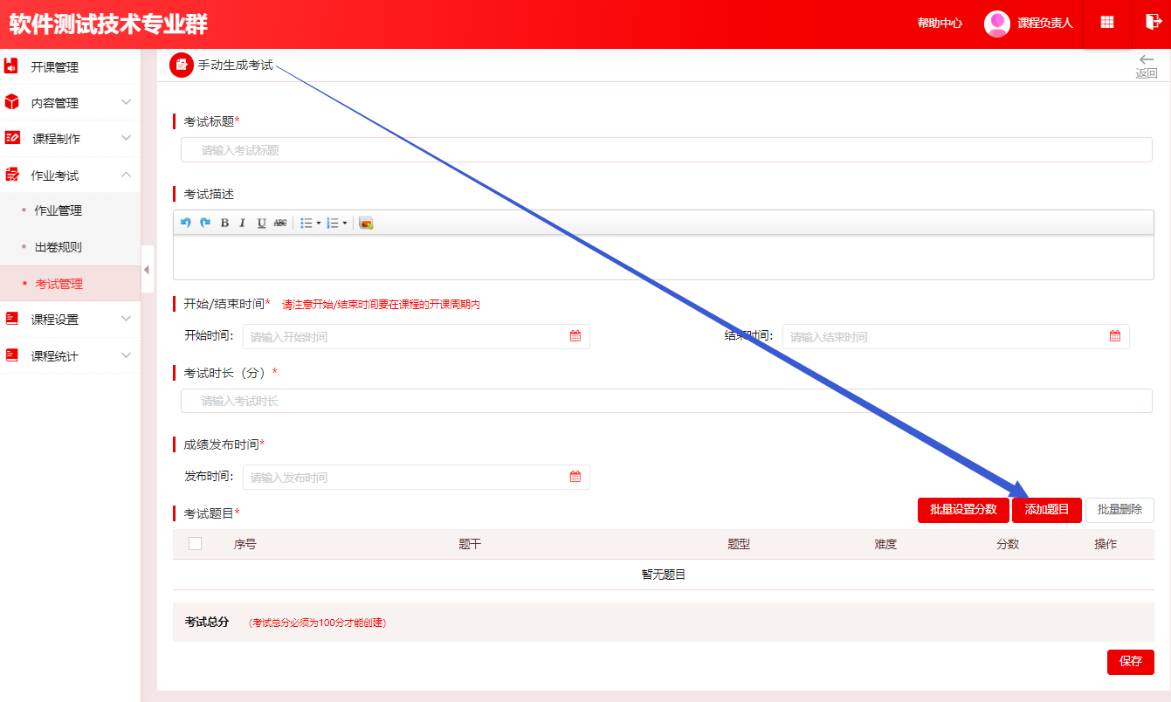This screenshot has width=1171, height=702.
Task: Toggle bold formatting in editor toolbar
Action: (224, 223)
